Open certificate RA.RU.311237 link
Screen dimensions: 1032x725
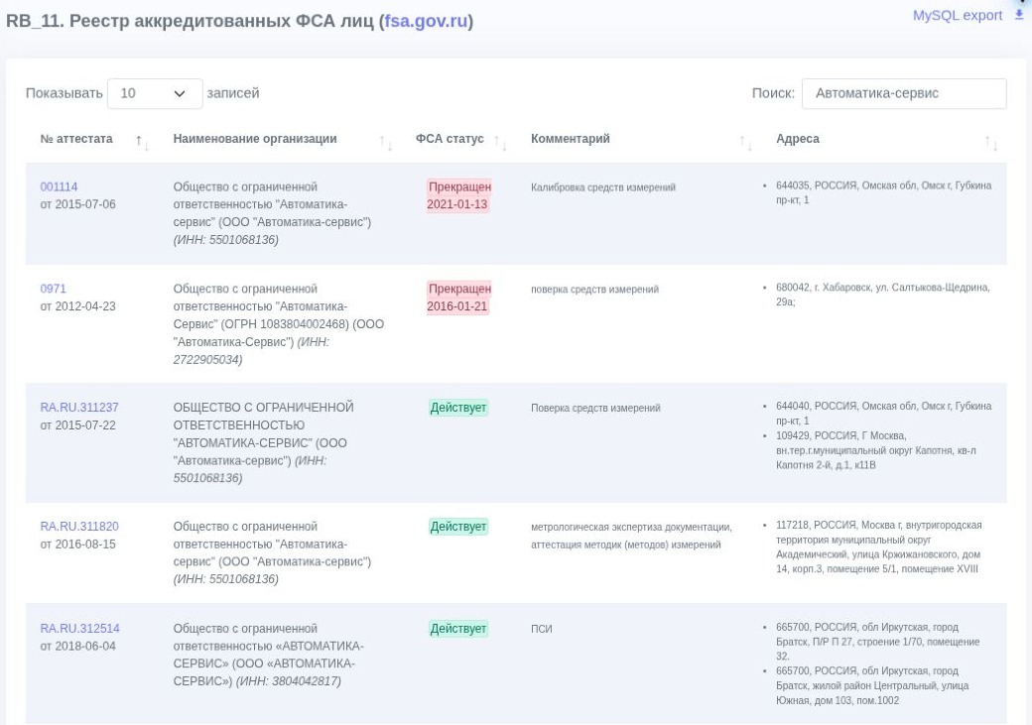[79, 408]
